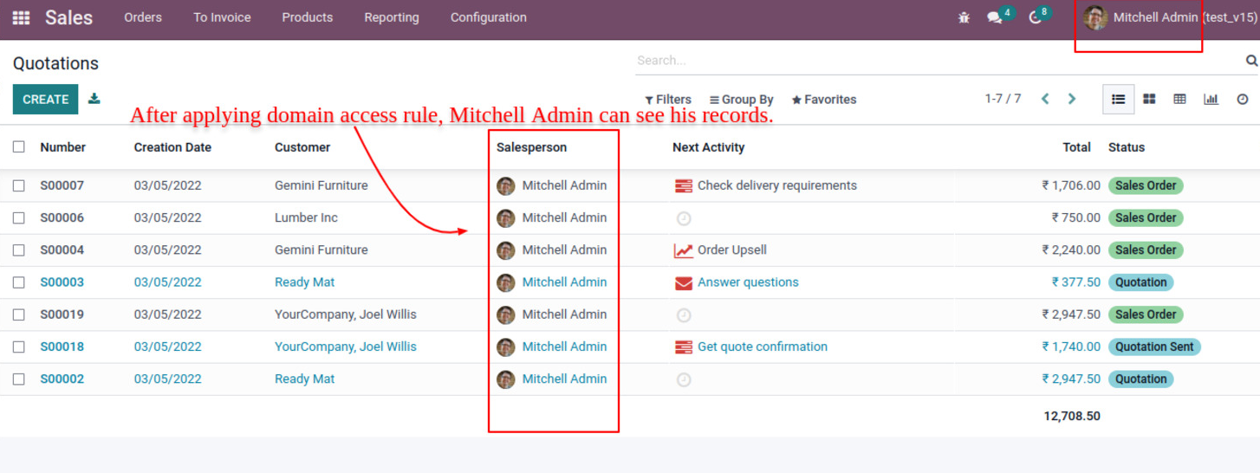Switch to pivot table view
This screenshot has height=473, width=1260.
click(1179, 100)
